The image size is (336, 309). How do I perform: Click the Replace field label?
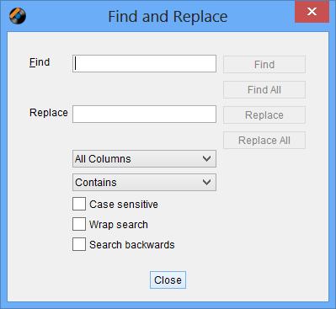49,113
